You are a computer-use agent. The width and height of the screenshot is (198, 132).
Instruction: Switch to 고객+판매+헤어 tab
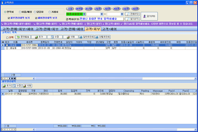coord(72,29)
